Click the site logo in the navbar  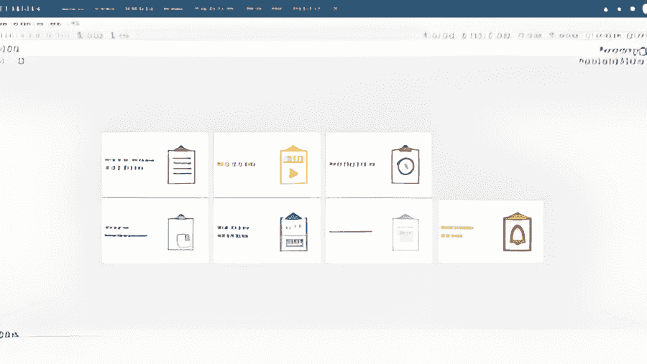pyautogui.click(x=21, y=9)
